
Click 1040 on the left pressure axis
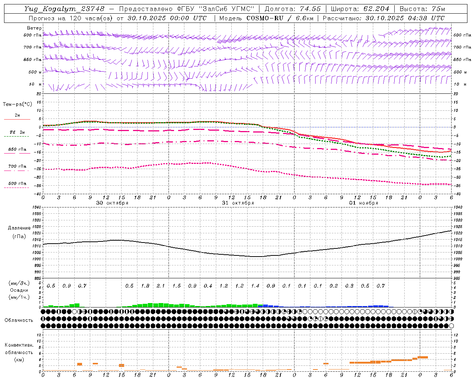37,207
